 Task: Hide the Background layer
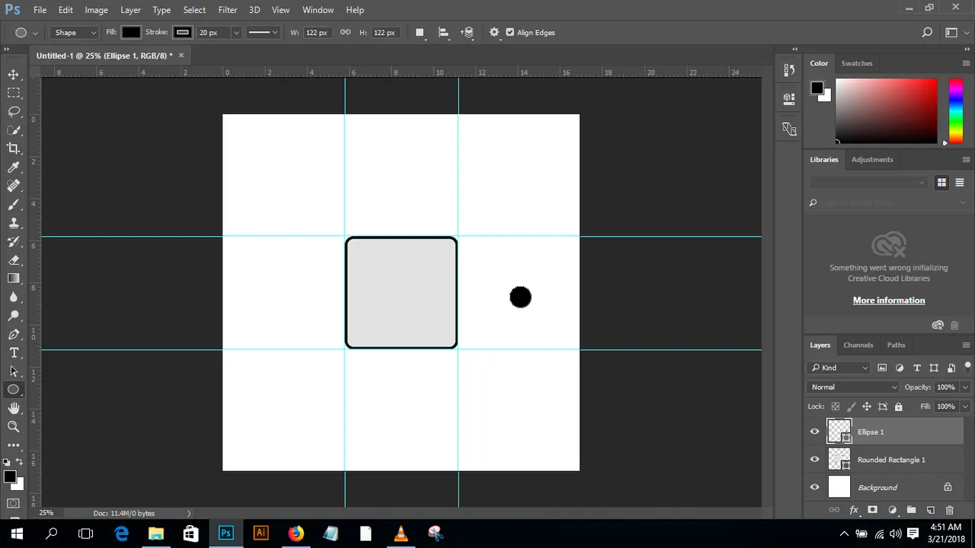click(814, 487)
